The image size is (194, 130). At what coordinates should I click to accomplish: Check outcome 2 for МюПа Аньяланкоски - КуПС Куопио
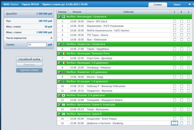click(188, 30)
